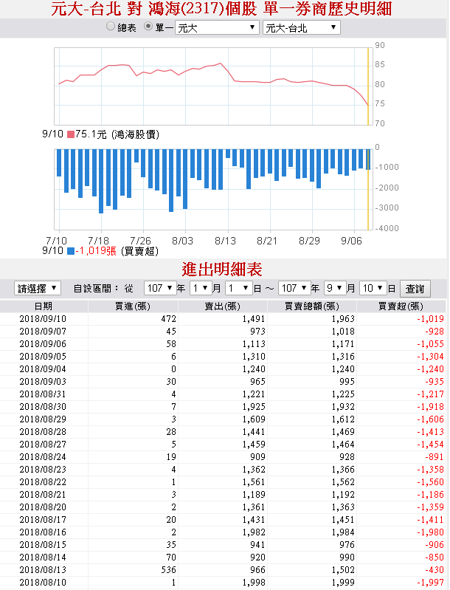
Task: Click the 查詢 query button
Action: click(x=415, y=289)
